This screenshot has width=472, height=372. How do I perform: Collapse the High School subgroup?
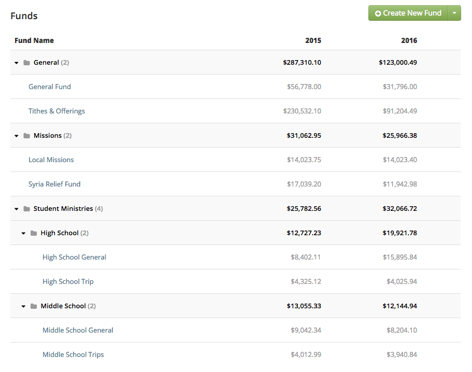[x=23, y=233]
